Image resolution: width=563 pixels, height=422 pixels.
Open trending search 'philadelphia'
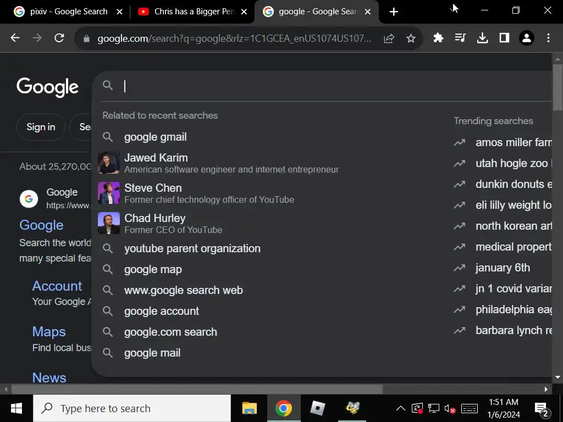pyautogui.click(x=503, y=309)
